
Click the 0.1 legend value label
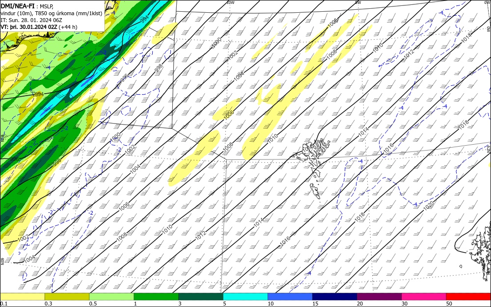click(x=4, y=304)
